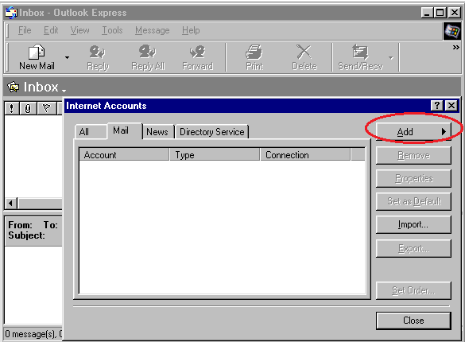
Task: Open the New Mail dropdown arrow
Action: click(x=68, y=57)
